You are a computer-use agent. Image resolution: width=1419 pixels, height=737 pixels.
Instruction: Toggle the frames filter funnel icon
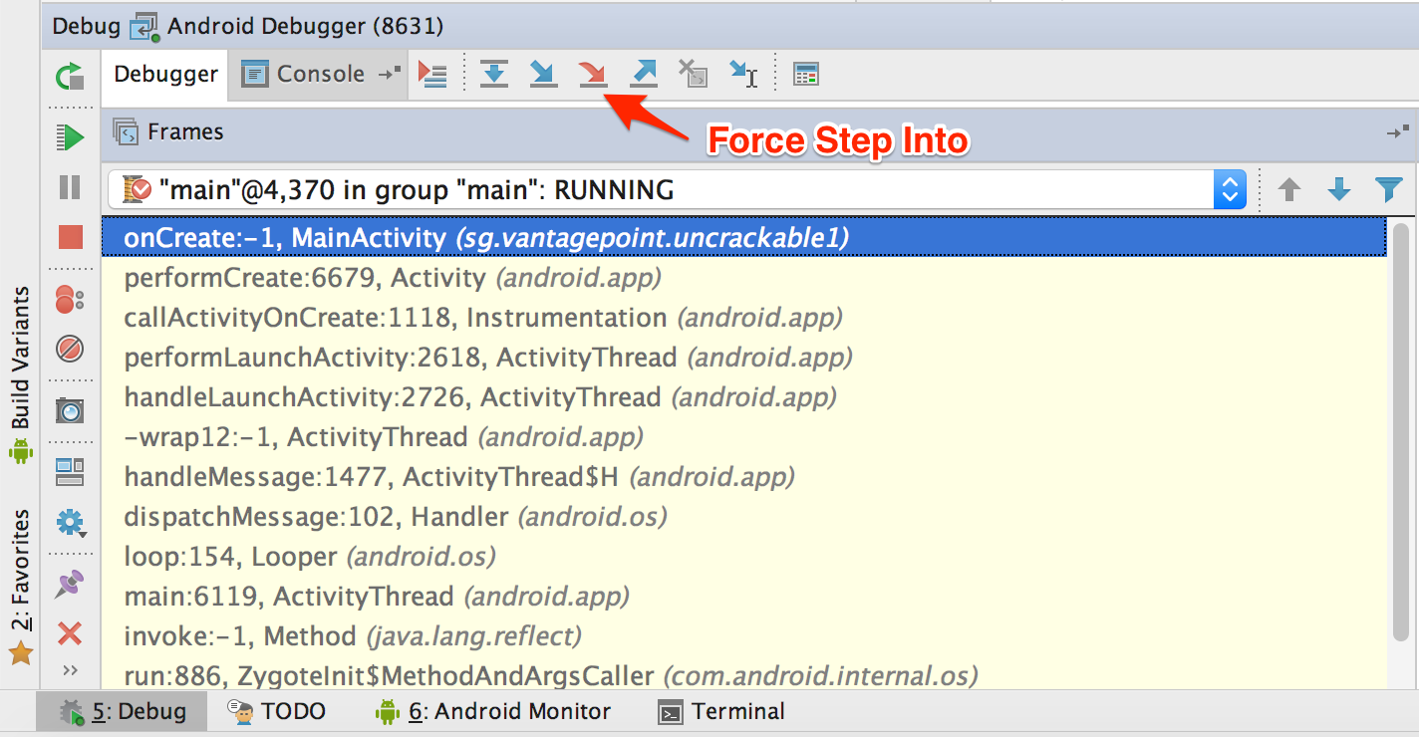pos(1388,189)
